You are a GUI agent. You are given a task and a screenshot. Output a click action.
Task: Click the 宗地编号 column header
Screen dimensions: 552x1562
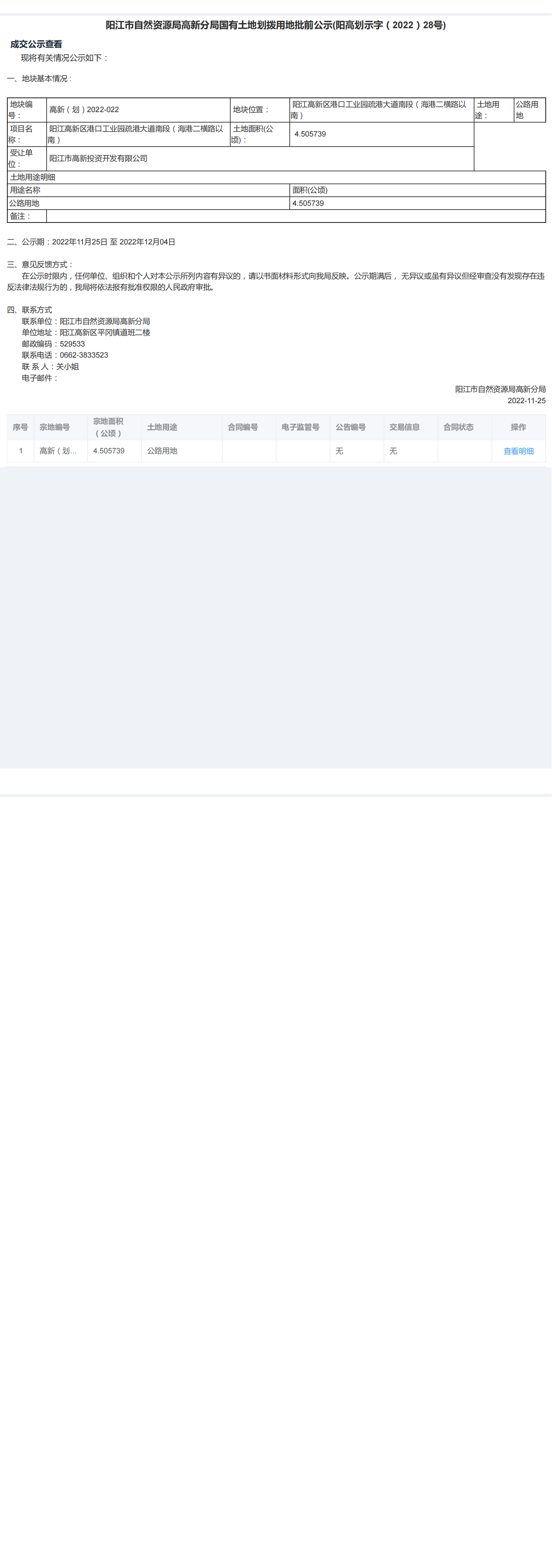[x=61, y=428]
